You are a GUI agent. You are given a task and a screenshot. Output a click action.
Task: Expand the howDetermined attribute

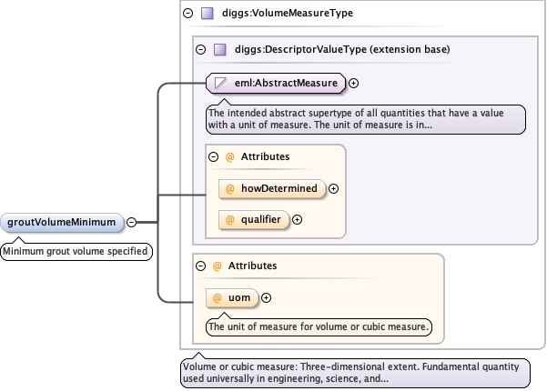[333, 188]
